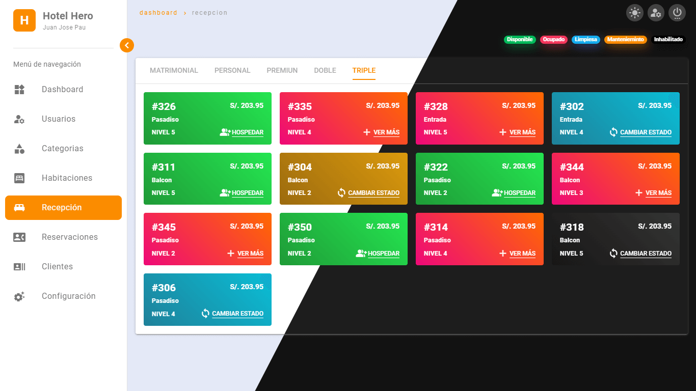Screen dimensions: 696x391
Task: Click the Reservaciones contact icon
Action: point(19,237)
